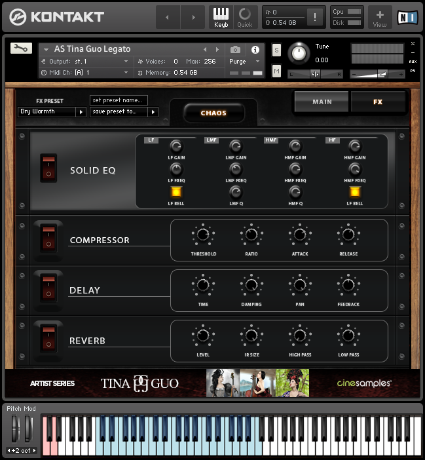Open the Quick load button

245,17
